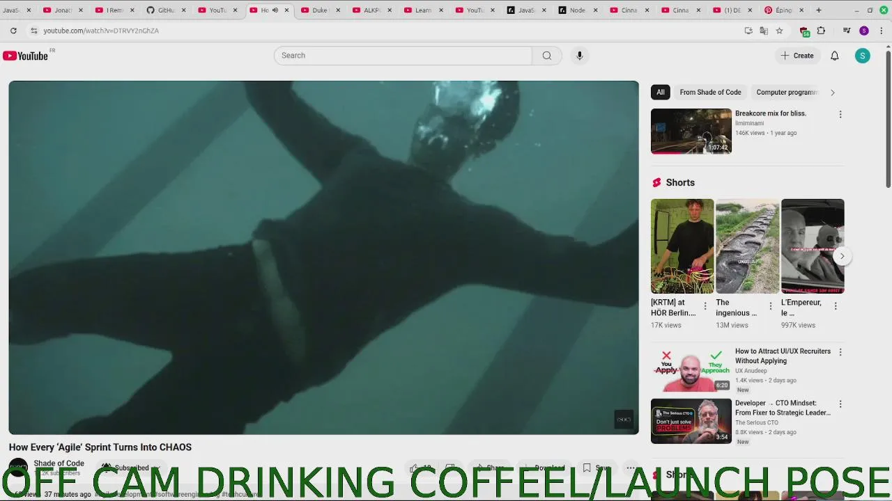This screenshot has width=892, height=501.
Task: Open the YouTube notifications bell
Action: click(834, 56)
